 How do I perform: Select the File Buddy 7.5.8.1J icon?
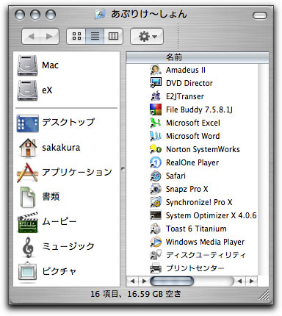click(x=156, y=109)
